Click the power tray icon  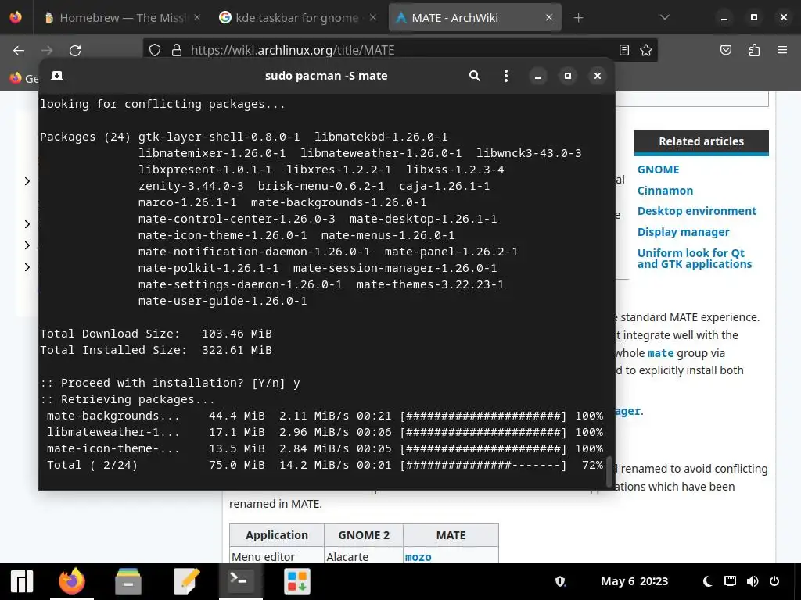click(x=774, y=581)
